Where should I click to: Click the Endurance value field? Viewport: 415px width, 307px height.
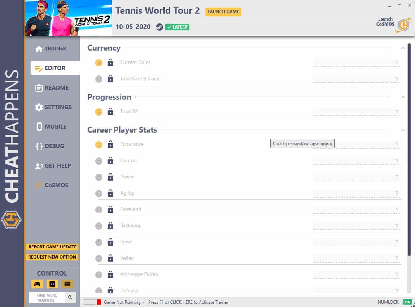click(356, 144)
